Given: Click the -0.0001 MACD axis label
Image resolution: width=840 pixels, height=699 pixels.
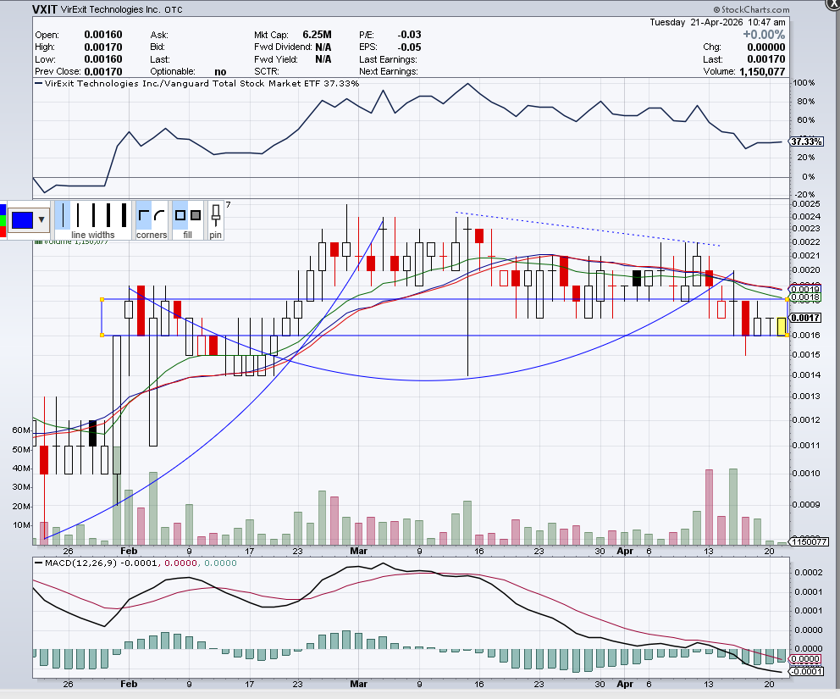Looking at the screenshot, I should 807,672.
